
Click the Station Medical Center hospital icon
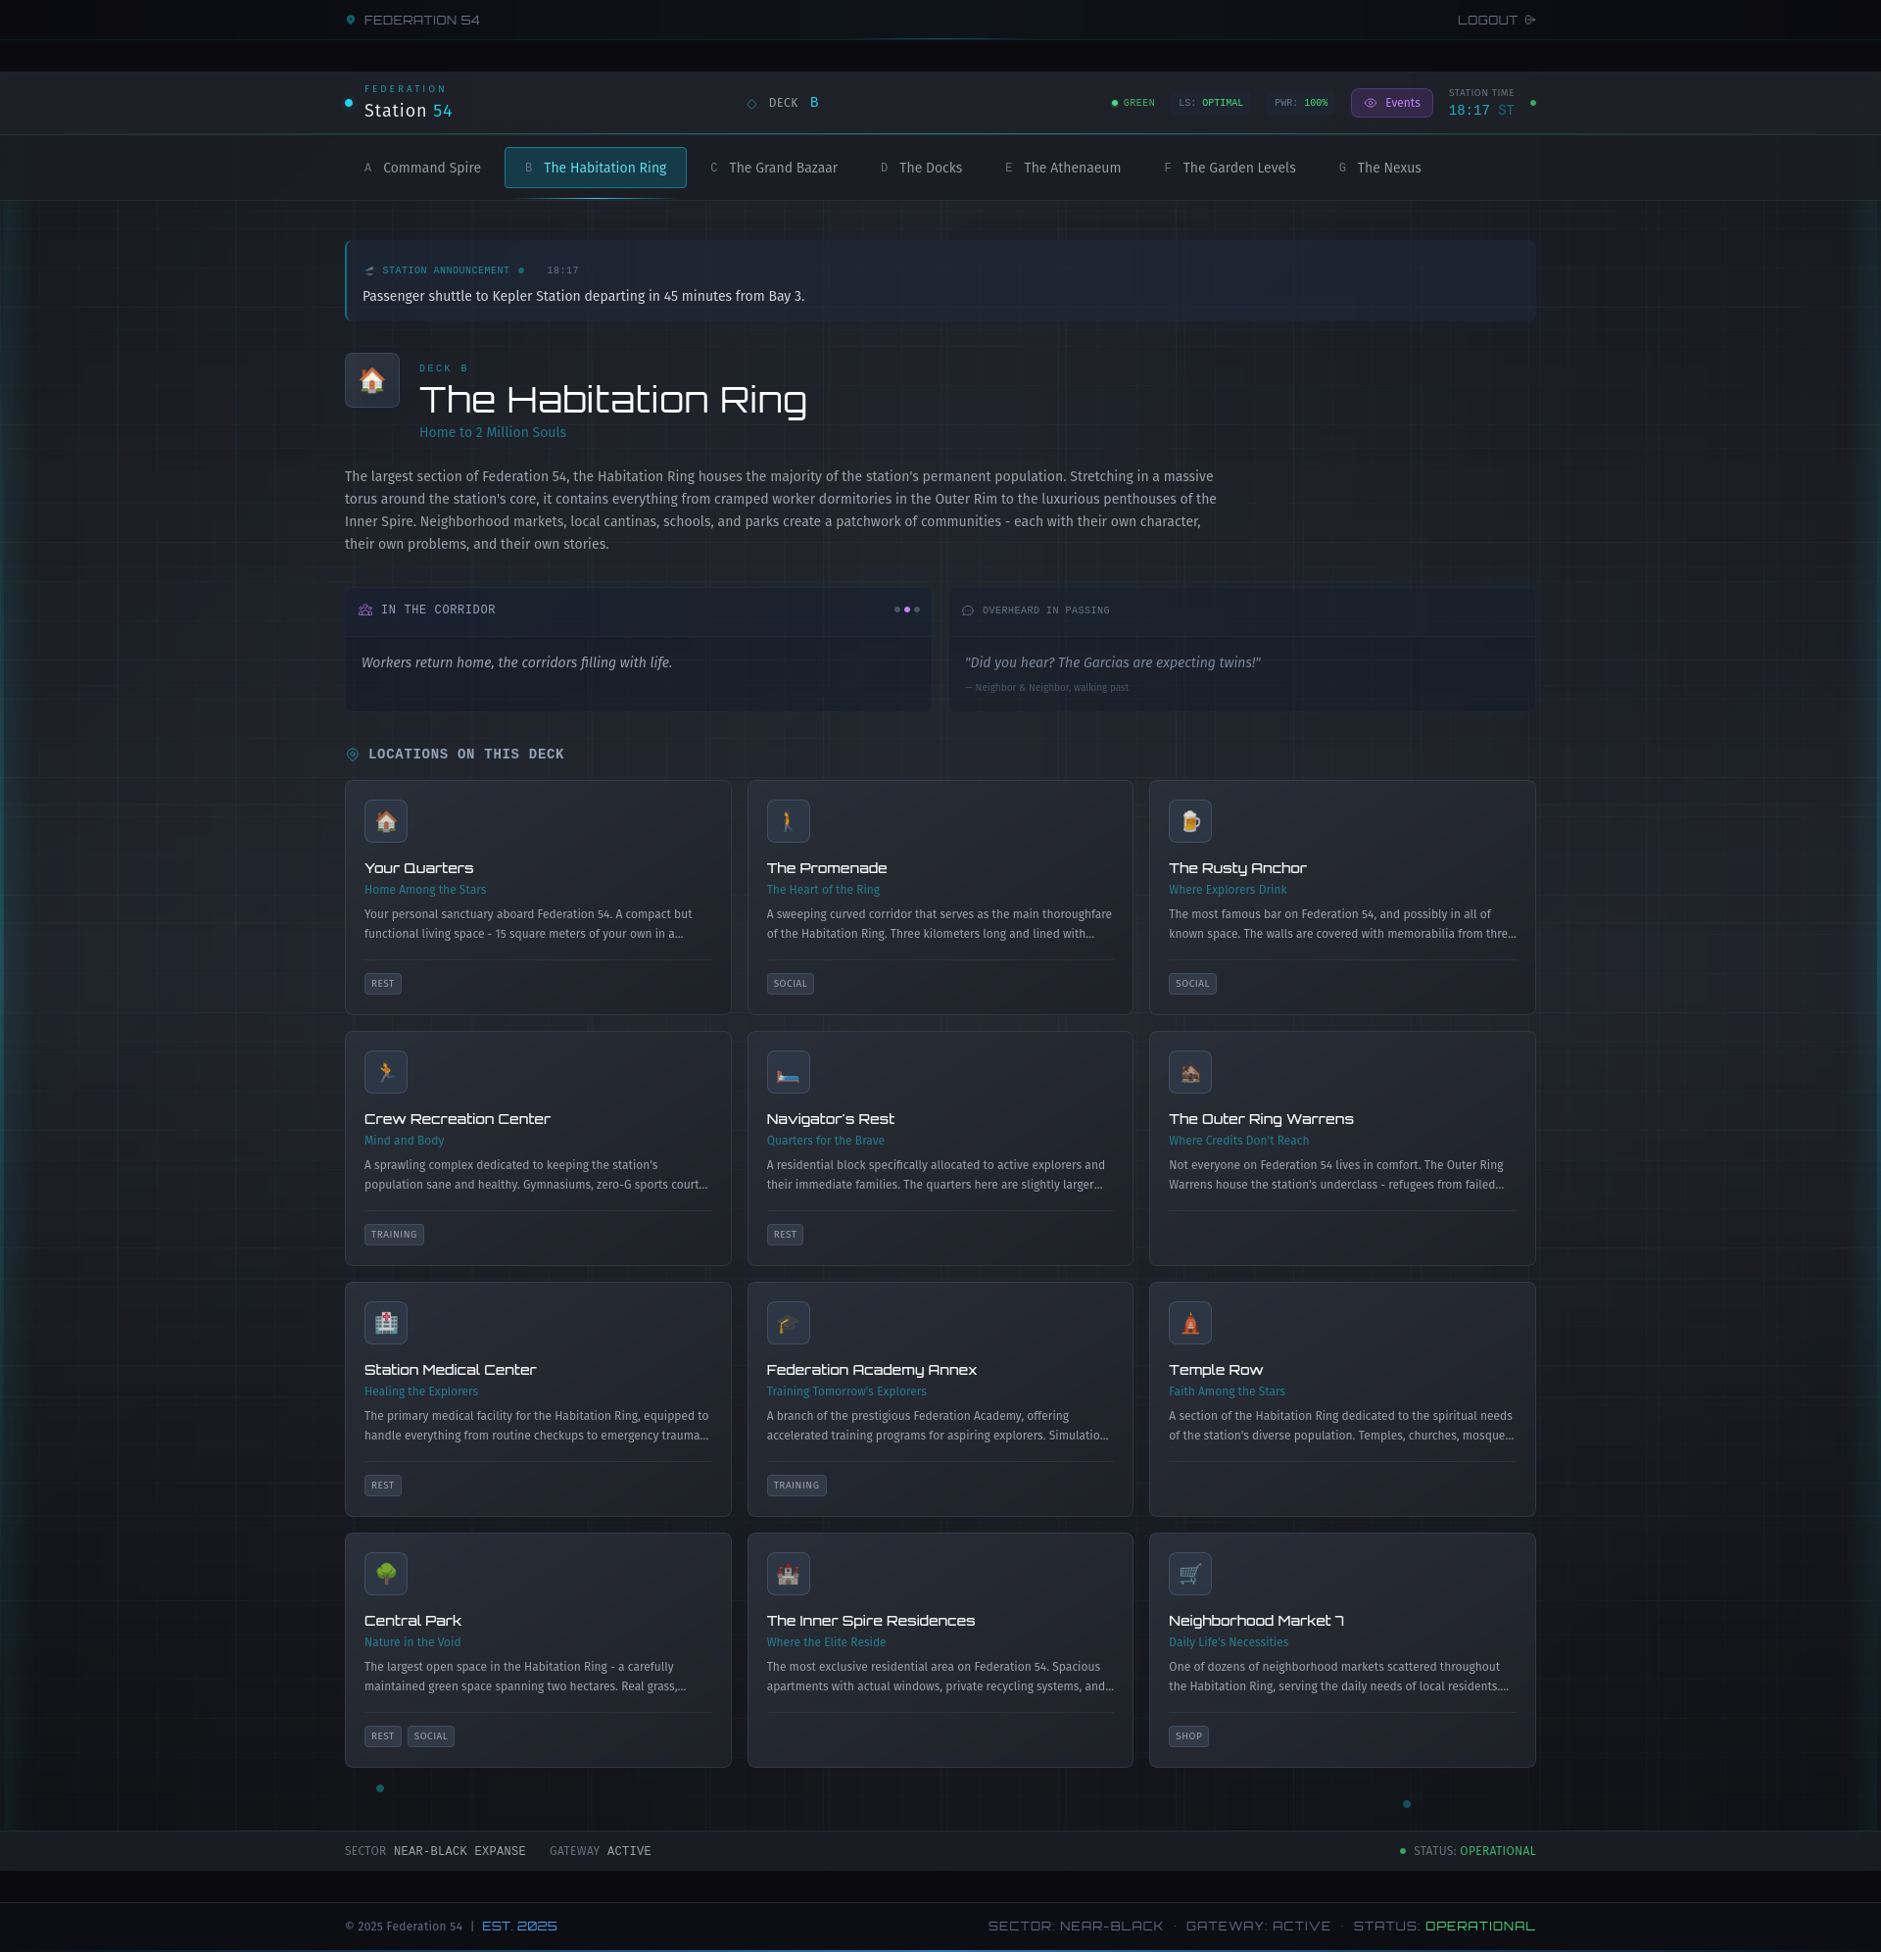coord(385,1324)
